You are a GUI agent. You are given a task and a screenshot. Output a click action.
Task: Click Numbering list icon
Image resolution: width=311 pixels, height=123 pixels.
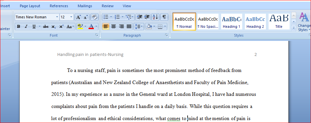tap(117, 17)
